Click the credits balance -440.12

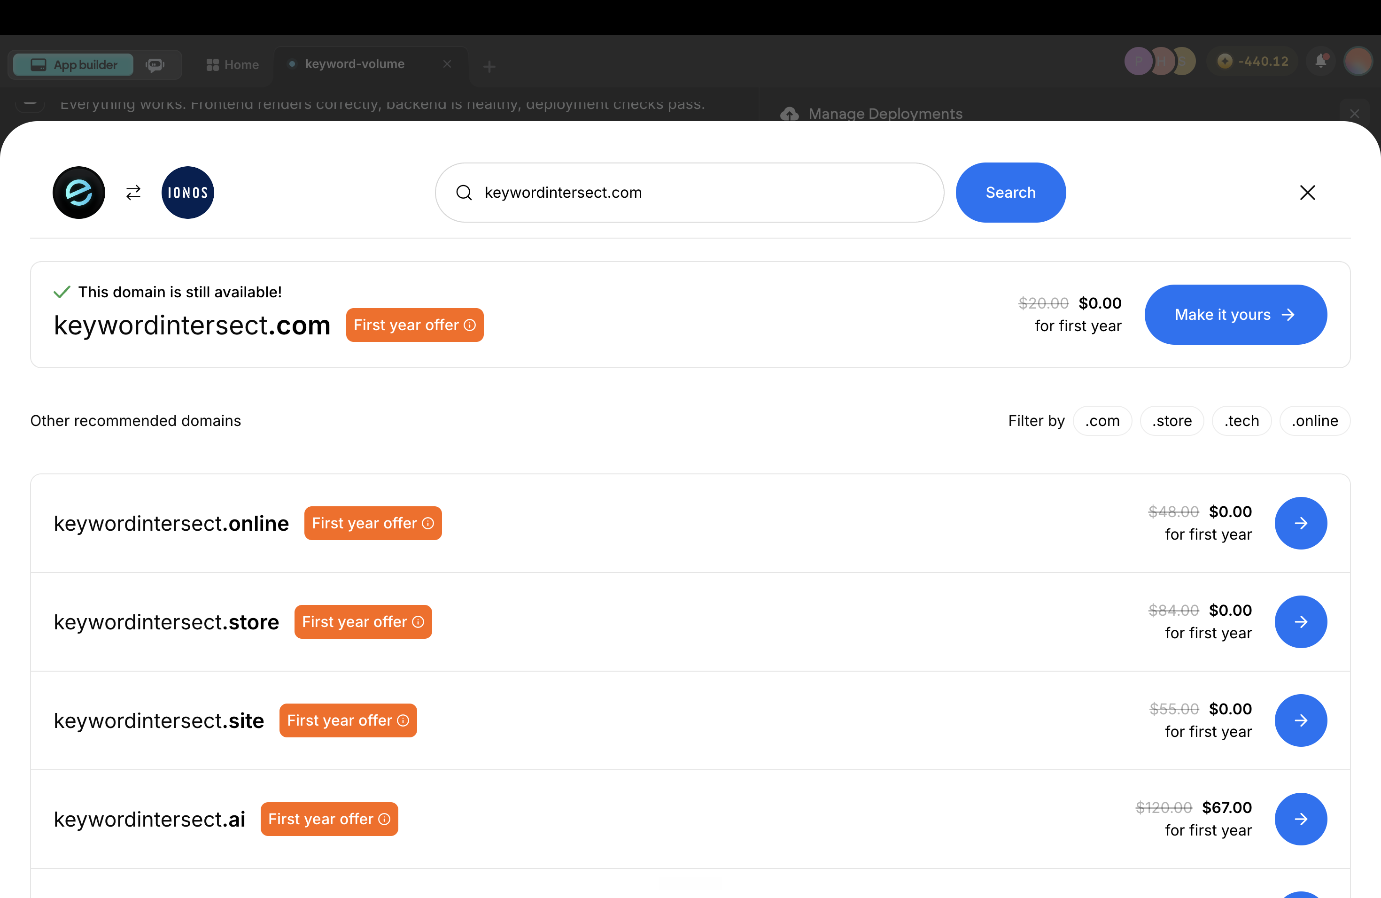click(1253, 62)
